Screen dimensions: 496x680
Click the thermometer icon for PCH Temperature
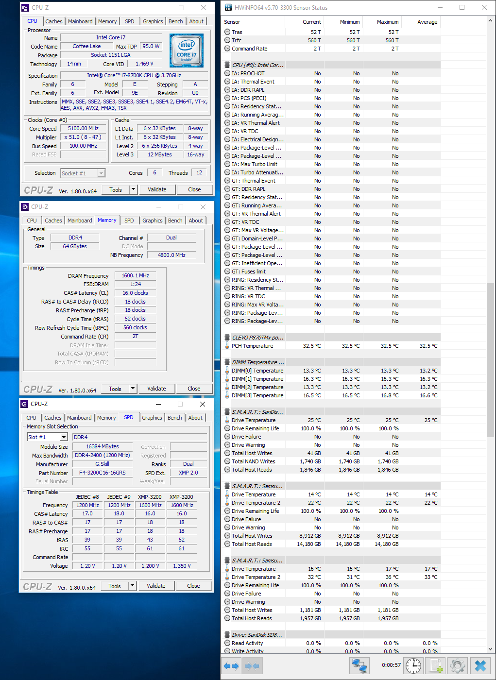227,346
